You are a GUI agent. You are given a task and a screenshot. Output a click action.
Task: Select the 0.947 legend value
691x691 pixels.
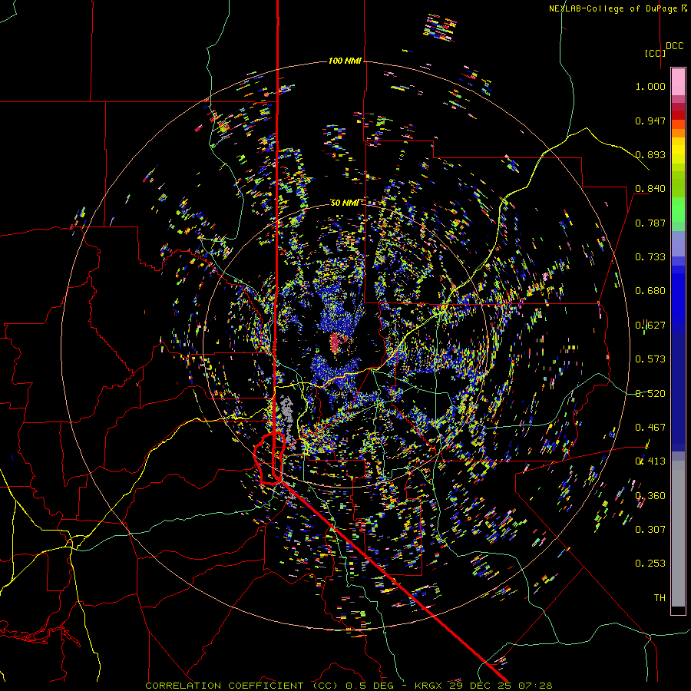650,121
